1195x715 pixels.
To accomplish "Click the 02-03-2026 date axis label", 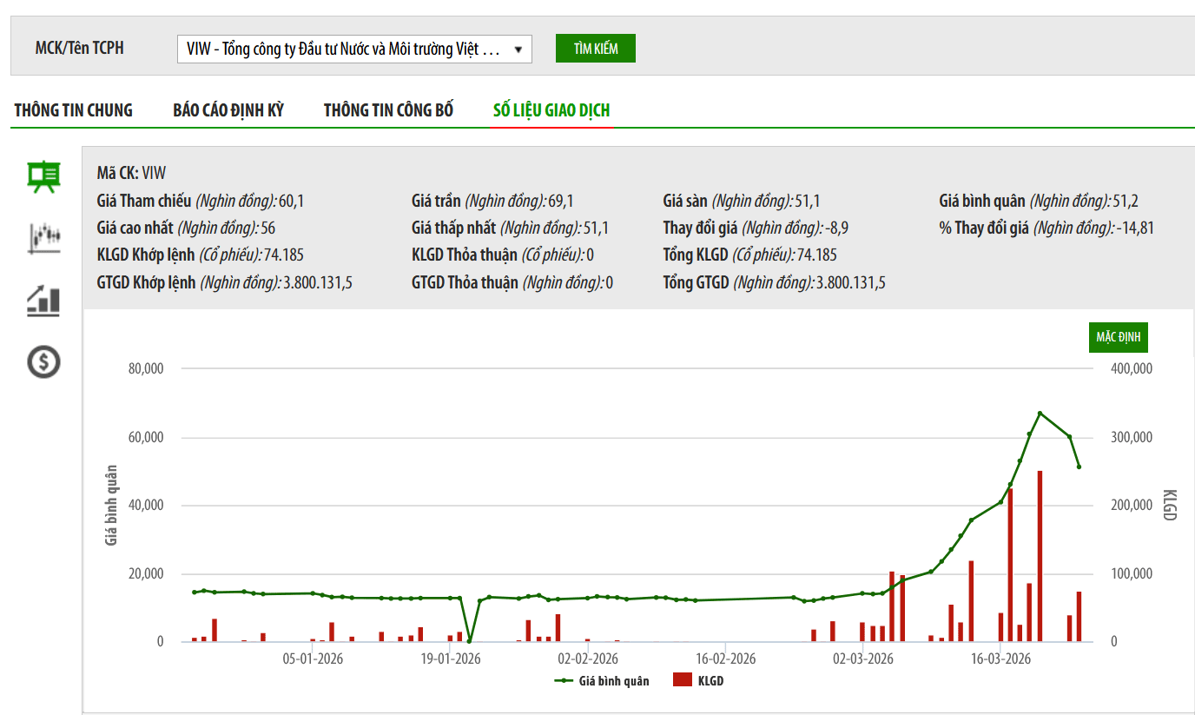I will click(862, 659).
